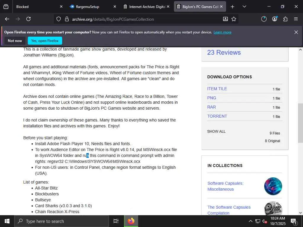Viewport: 303px width, 227px height.
Task: Open the Firefox account icon
Action: tap(275, 19)
